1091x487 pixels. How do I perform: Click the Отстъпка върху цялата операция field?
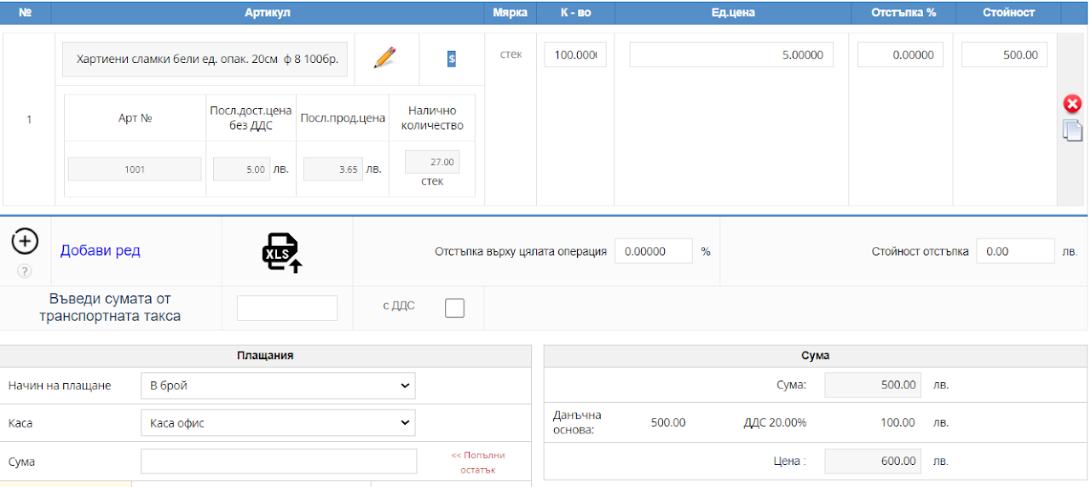click(654, 251)
